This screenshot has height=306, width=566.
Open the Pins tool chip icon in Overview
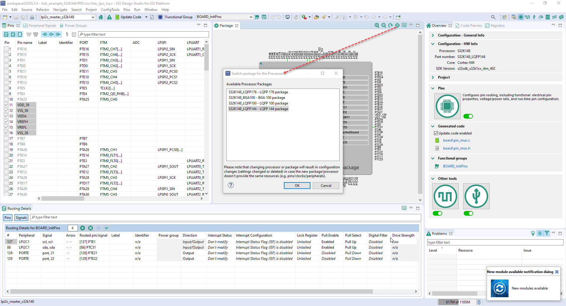(447, 106)
